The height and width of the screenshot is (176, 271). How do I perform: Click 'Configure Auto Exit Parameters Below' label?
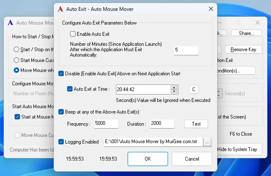pos(99,23)
